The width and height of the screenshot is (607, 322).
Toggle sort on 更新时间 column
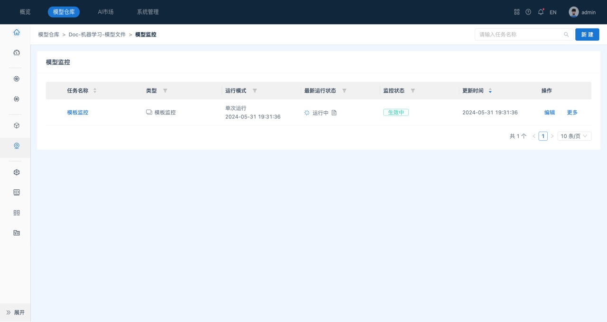[490, 90]
